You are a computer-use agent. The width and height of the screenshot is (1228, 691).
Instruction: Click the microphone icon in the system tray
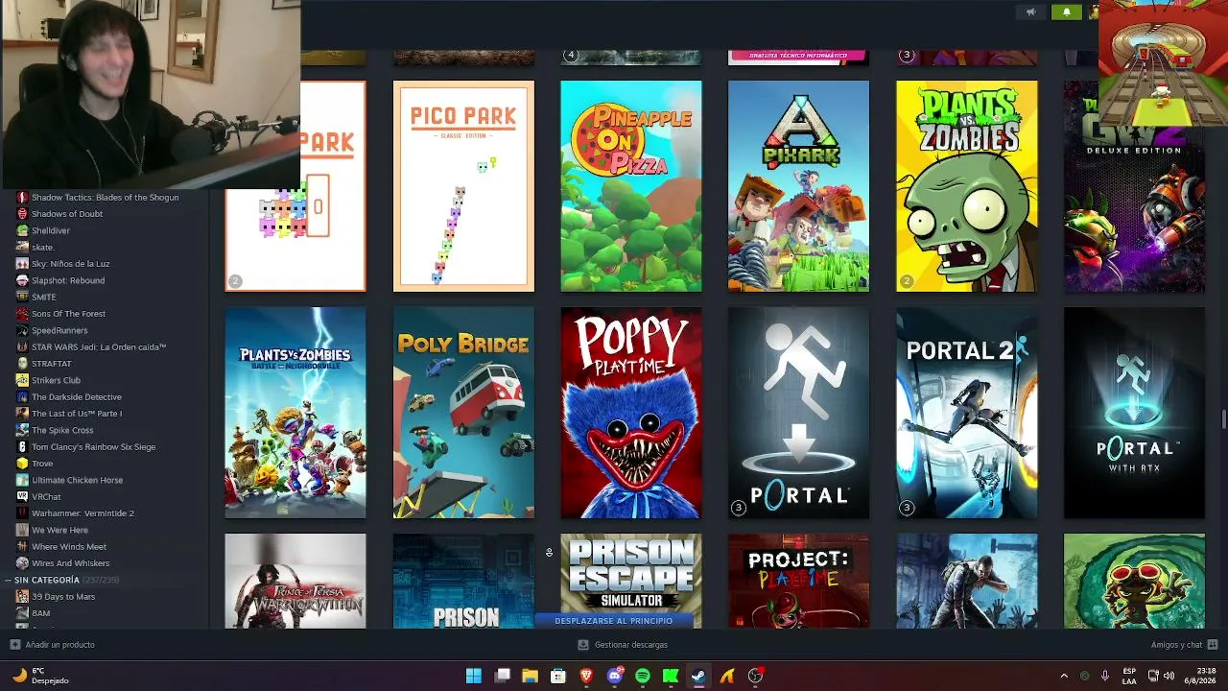(x=1105, y=676)
